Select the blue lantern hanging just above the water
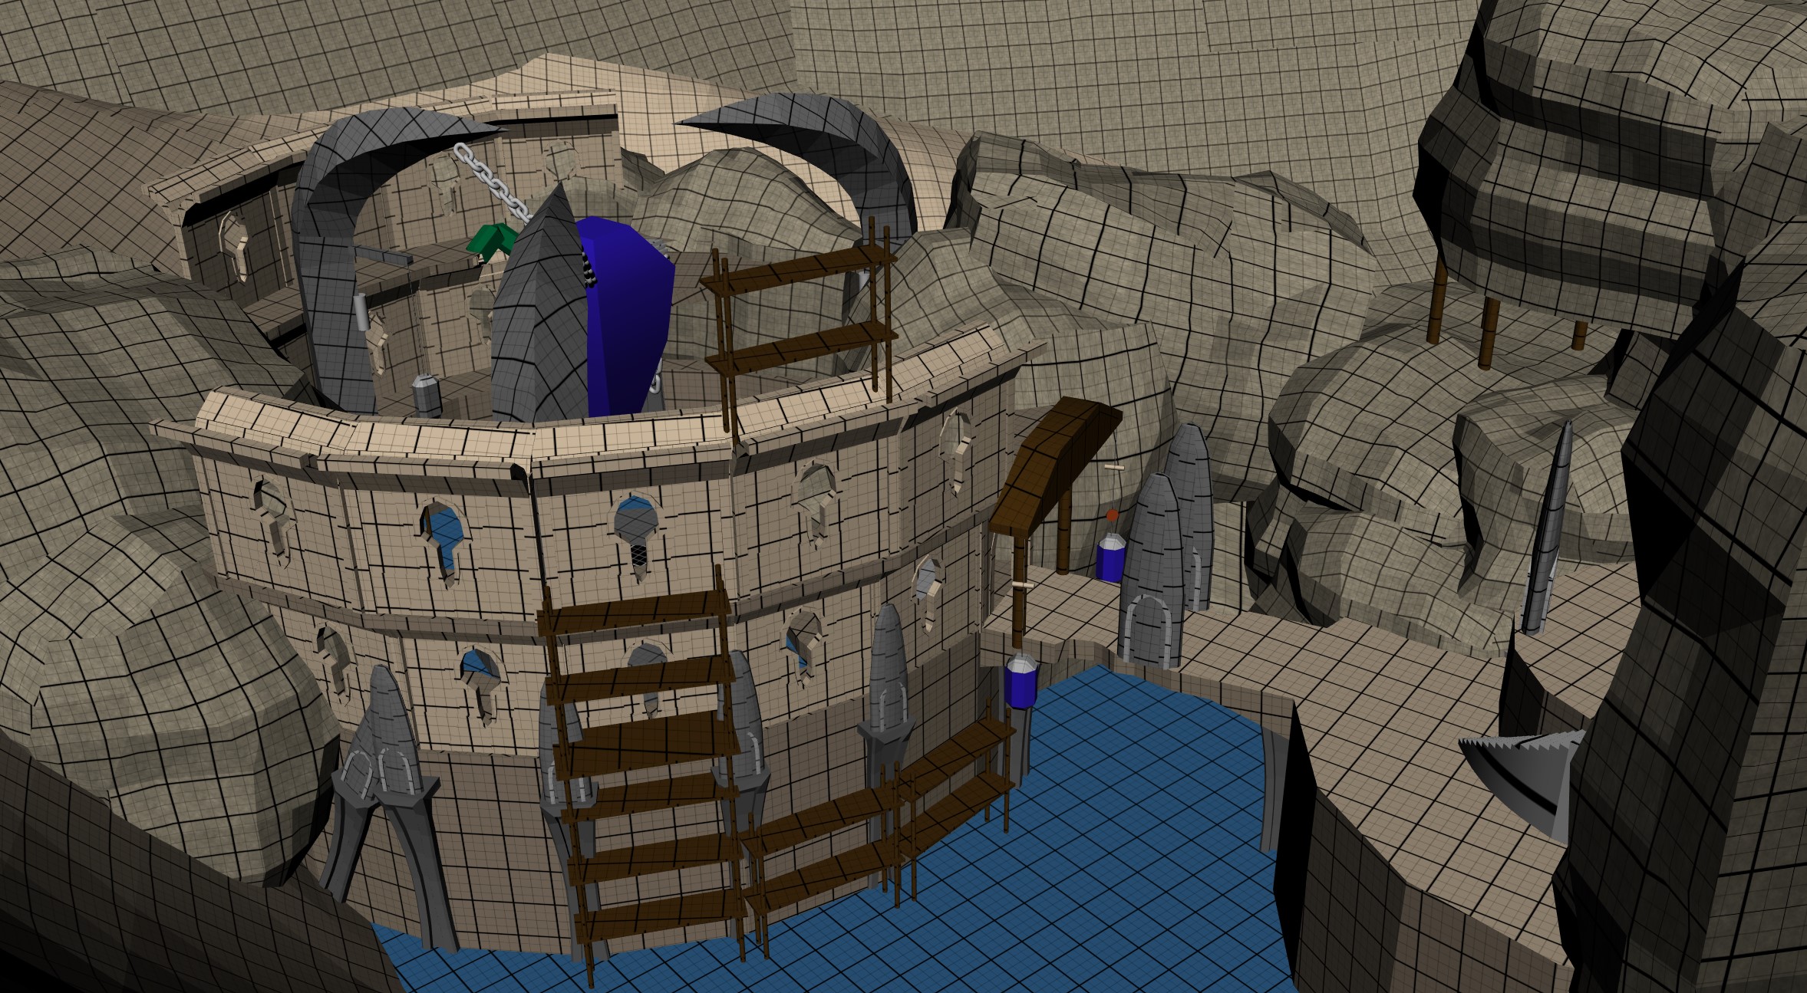 pyautogui.click(x=1021, y=680)
